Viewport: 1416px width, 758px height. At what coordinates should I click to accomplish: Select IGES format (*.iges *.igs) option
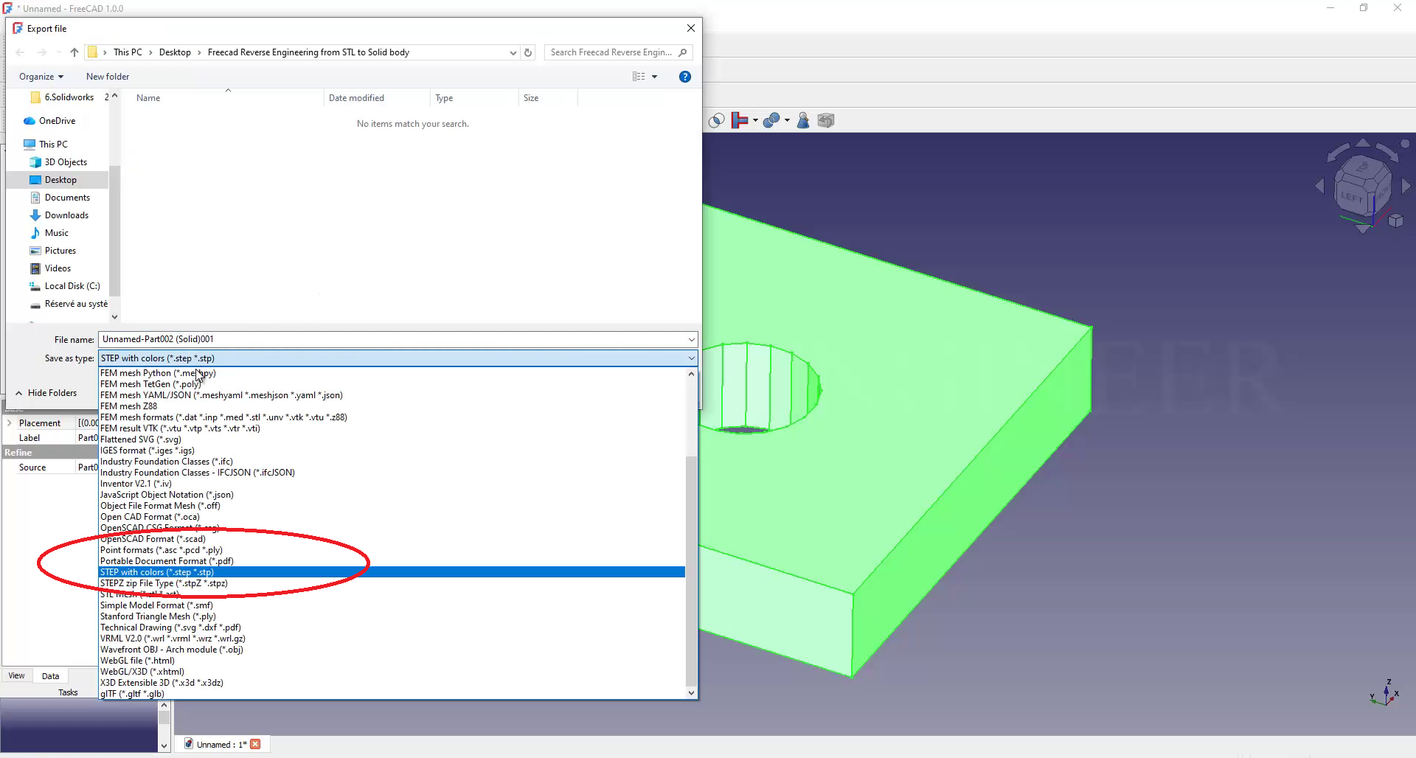pos(147,451)
